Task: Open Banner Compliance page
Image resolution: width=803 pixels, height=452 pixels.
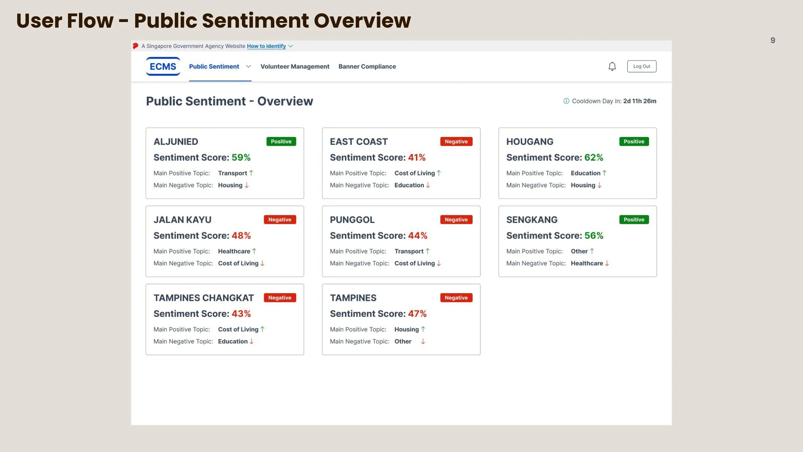Action: (x=367, y=66)
